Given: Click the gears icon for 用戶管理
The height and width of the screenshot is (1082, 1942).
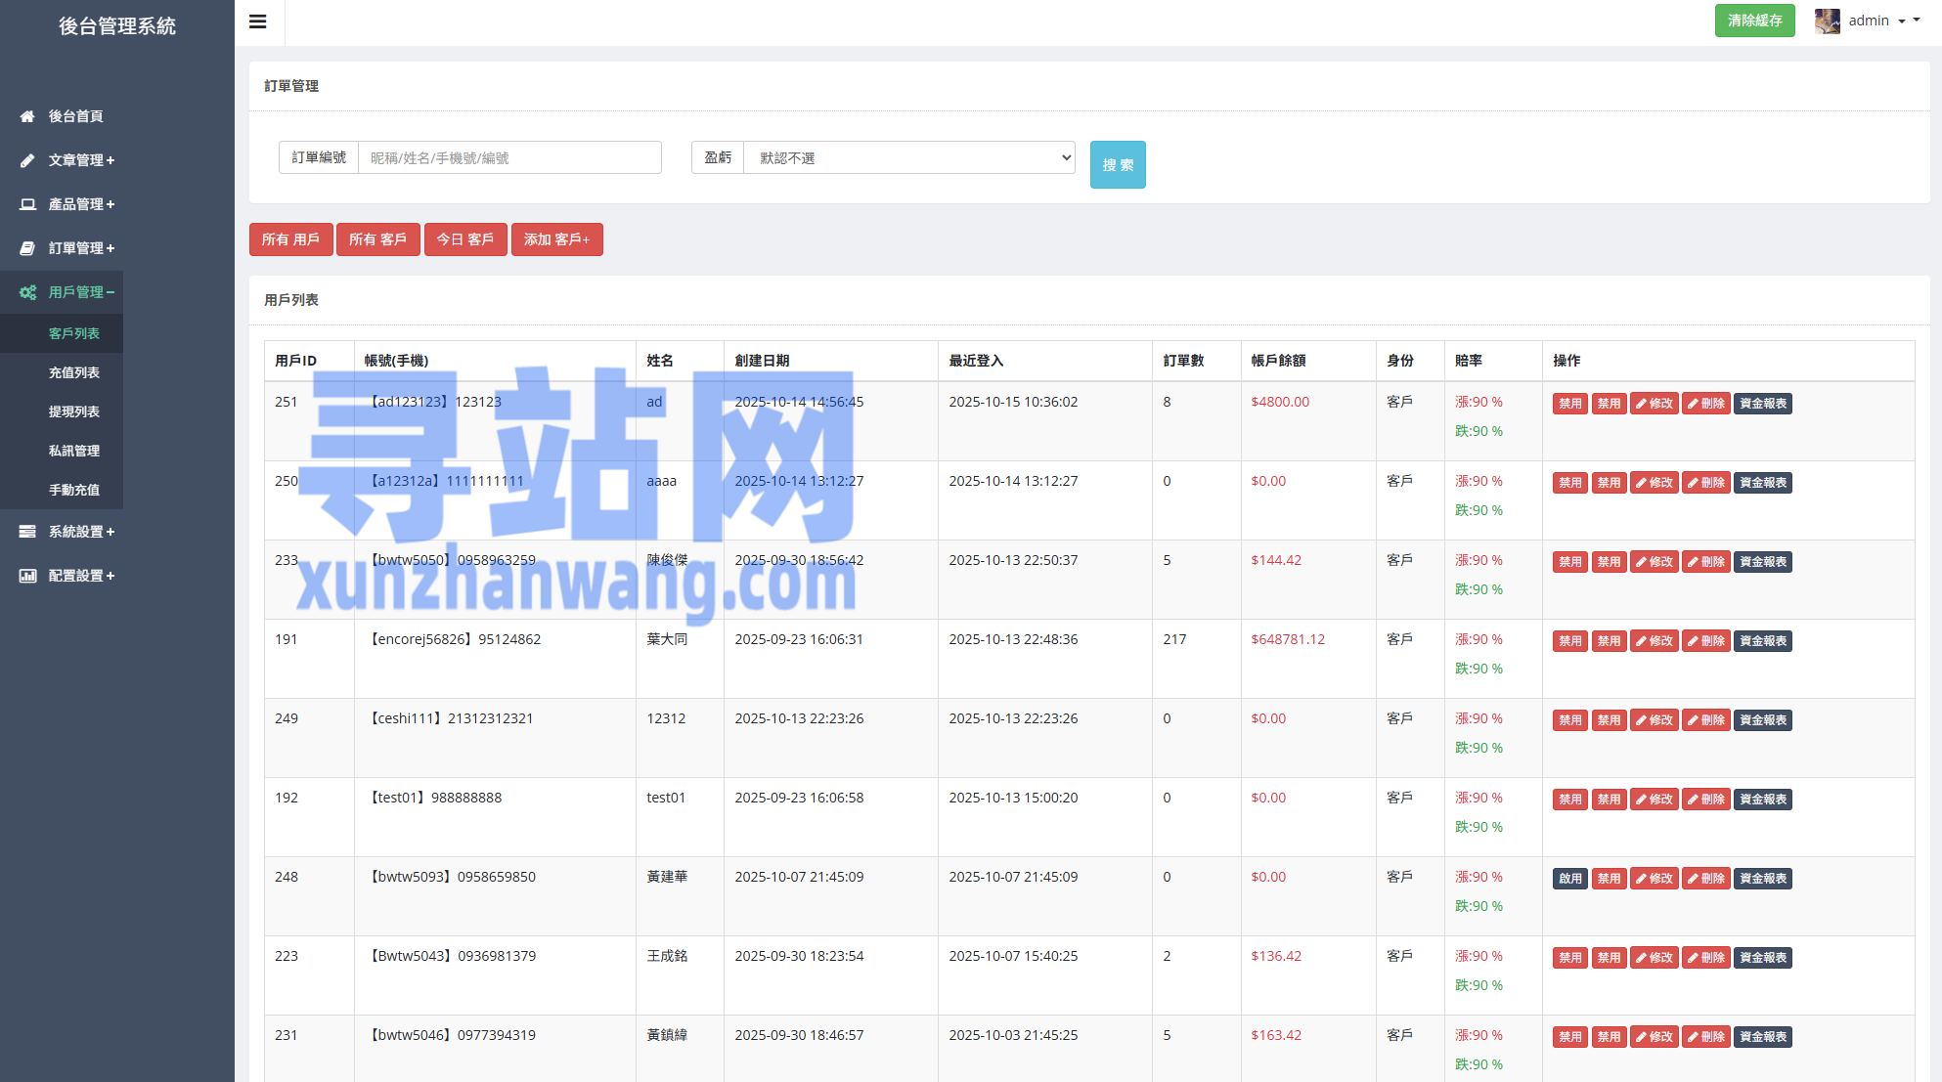Looking at the screenshot, I should point(27,292).
